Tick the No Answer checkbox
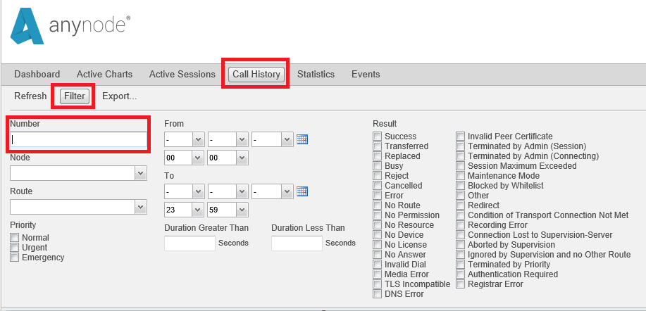The height and width of the screenshot is (311, 646). click(x=377, y=255)
